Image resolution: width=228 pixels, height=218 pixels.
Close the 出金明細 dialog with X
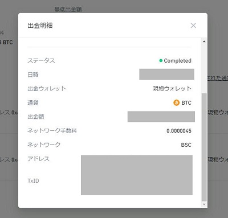[x=193, y=26]
